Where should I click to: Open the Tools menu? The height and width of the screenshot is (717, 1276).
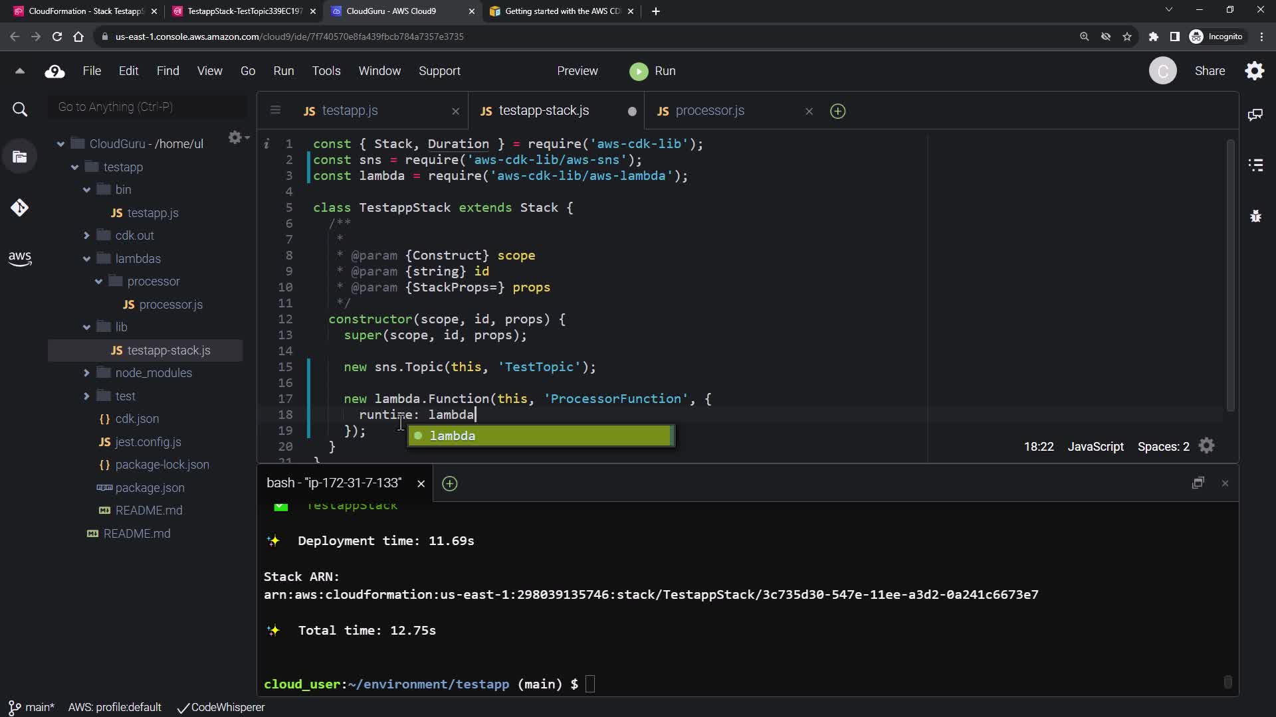tap(326, 71)
